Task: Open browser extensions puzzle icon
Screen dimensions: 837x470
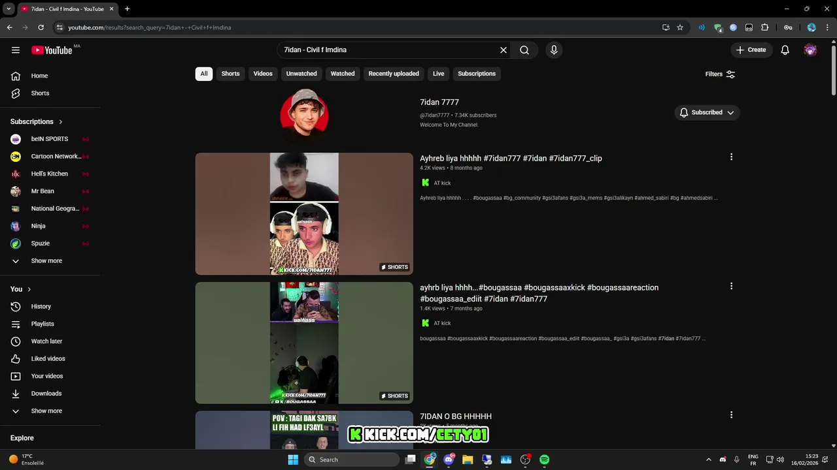Action: pyautogui.click(x=764, y=27)
